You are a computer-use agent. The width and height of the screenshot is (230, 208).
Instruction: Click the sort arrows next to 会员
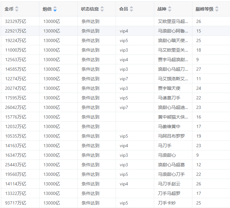click(x=131, y=9)
